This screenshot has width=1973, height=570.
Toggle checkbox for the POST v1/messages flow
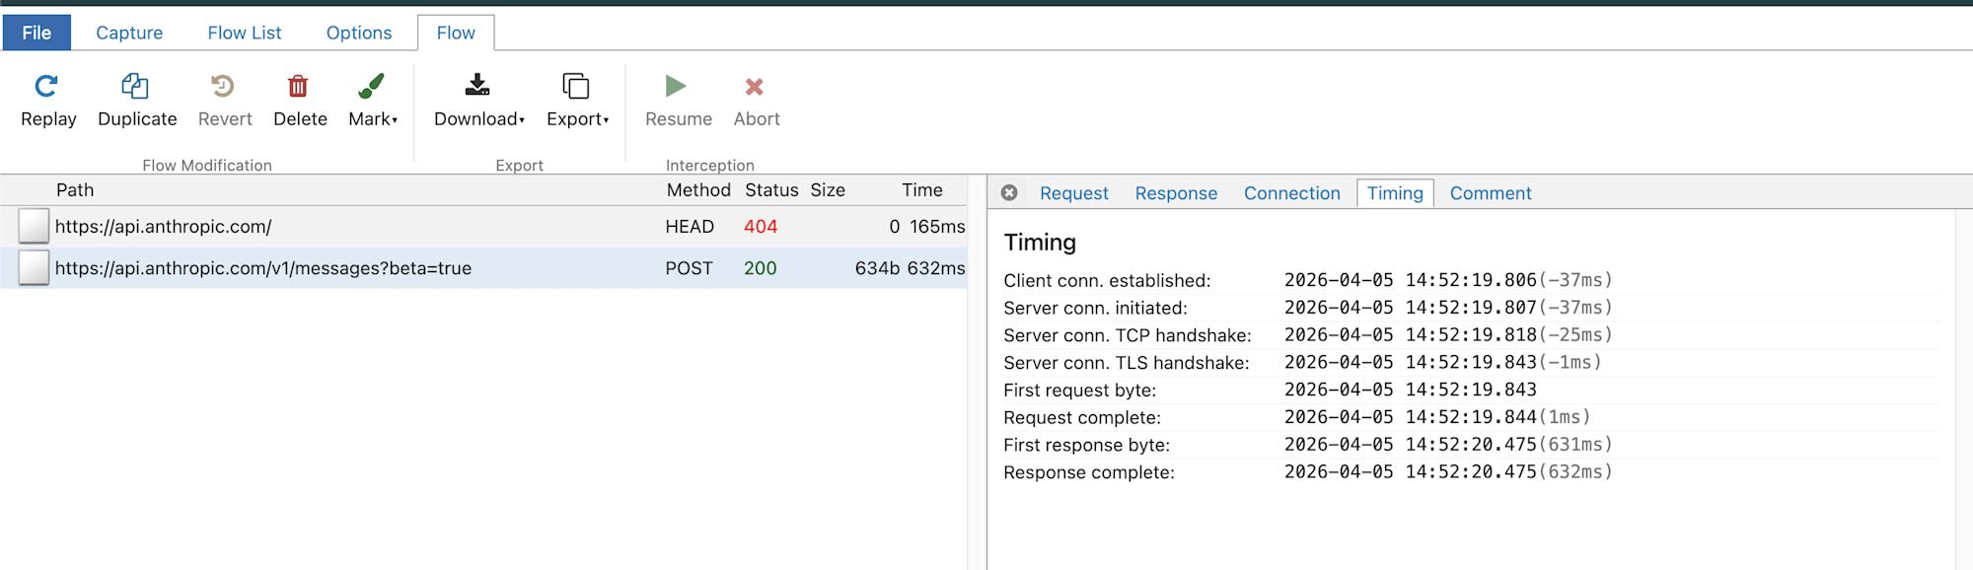(34, 268)
